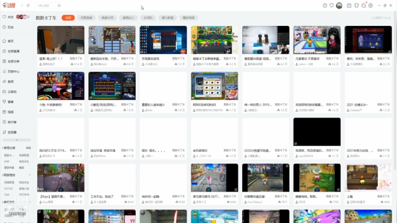The image size is (397, 223).
Task: Click the search box in the top bar
Action: pos(47,6)
